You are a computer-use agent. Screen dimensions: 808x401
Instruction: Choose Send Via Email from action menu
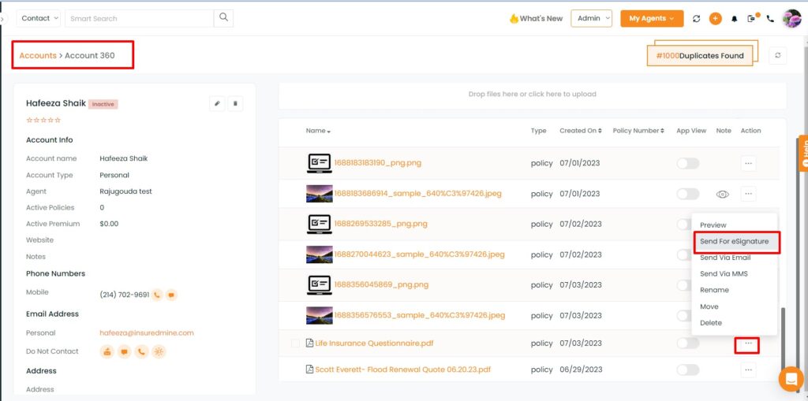click(x=725, y=258)
